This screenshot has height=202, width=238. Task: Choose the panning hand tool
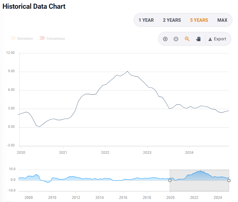[x=198, y=39]
